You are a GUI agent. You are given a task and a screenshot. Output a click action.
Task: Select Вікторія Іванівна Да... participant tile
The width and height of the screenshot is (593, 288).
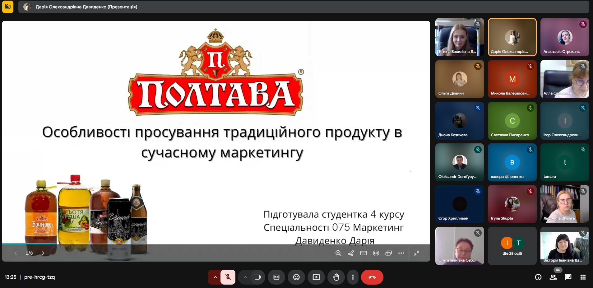[x=565, y=246]
